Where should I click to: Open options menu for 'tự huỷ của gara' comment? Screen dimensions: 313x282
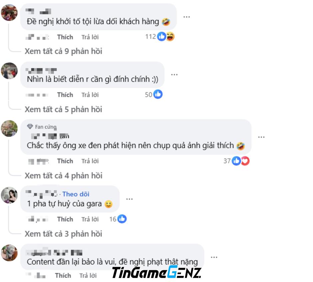click(x=129, y=199)
